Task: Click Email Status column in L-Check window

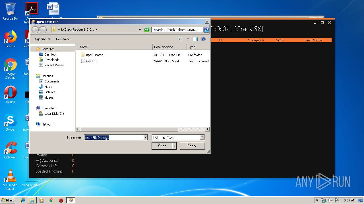Action: coord(313,40)
